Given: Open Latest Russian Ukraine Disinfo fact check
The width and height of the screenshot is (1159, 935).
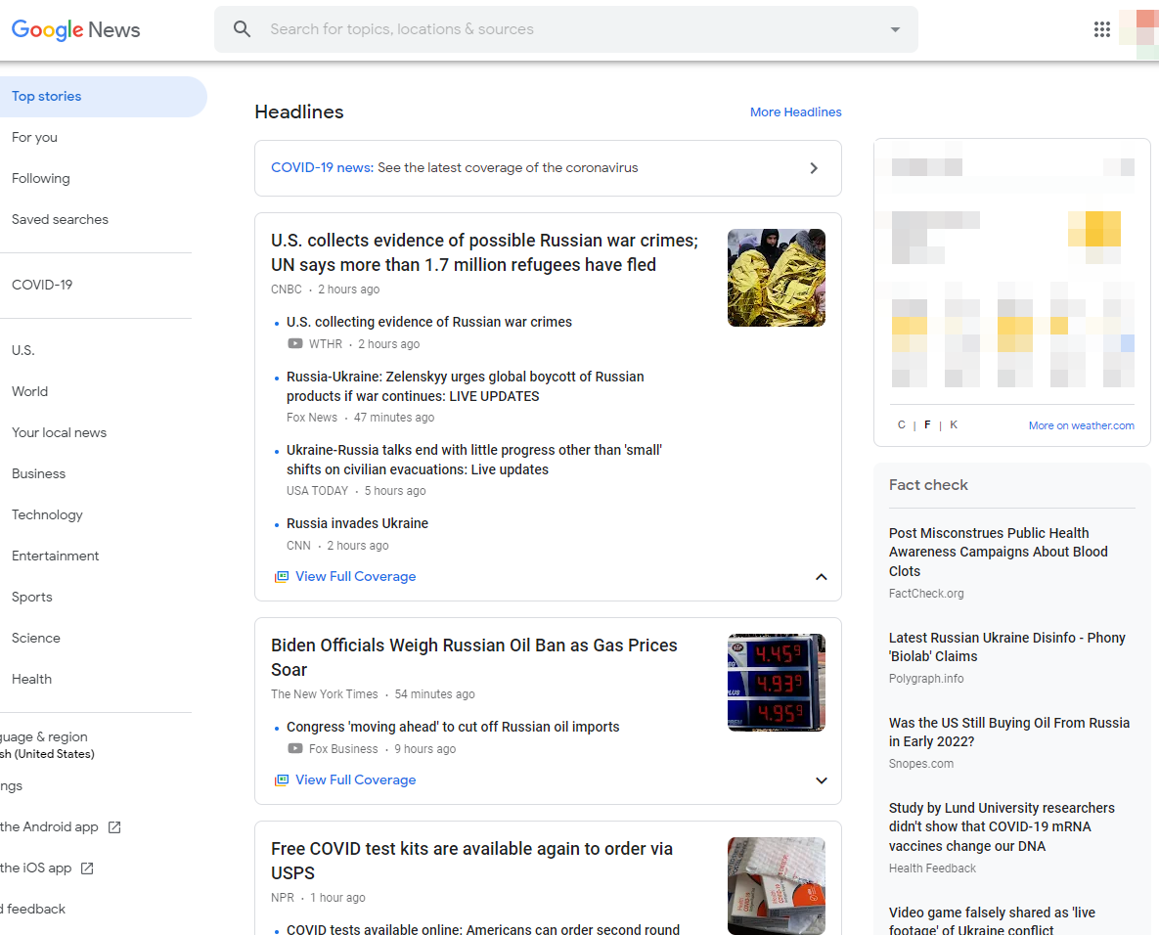Looking at the screenshot, I should [x=1006, y=646].
